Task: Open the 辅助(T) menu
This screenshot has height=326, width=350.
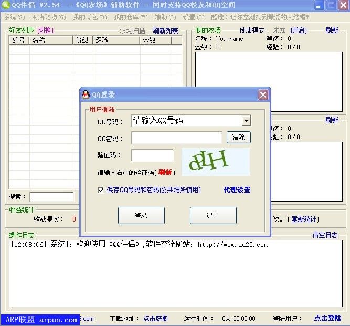Action: 165,17
